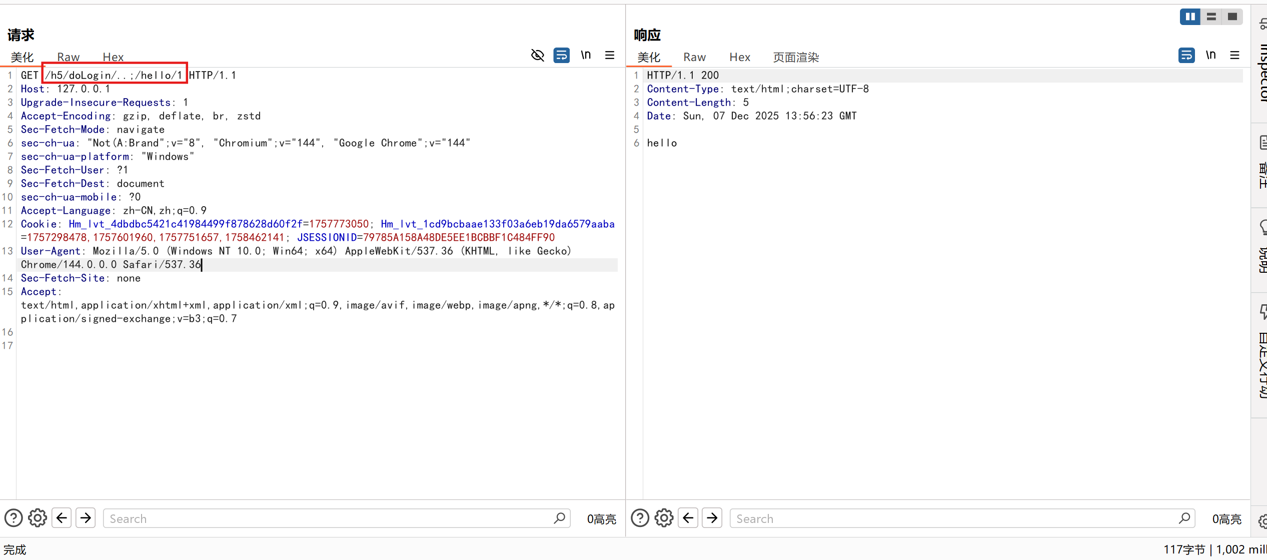The width and height of the screenshot is (1267, 560).
Task: Open request Raw tab
Action: click(68, 57)
